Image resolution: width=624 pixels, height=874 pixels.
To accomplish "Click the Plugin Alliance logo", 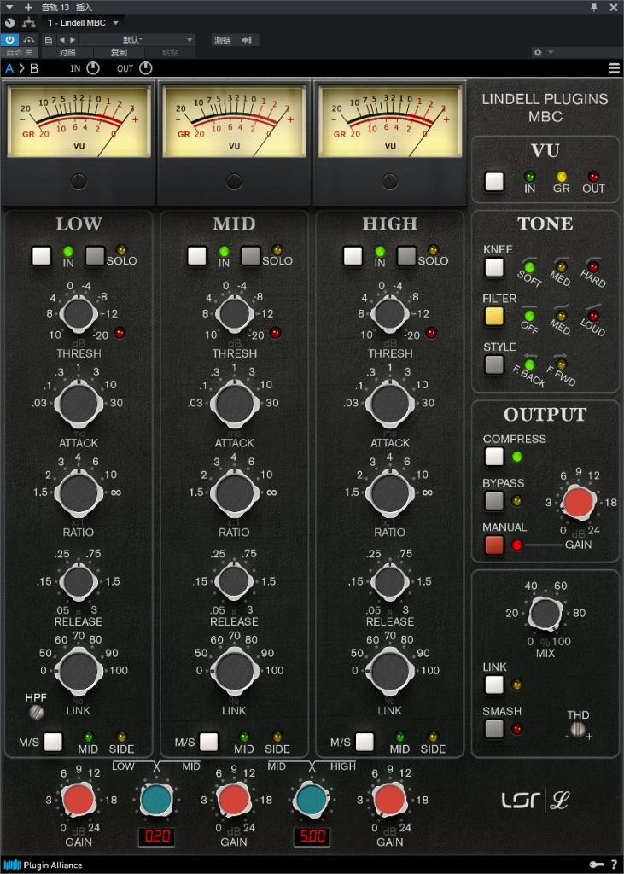I will (44, 865).
